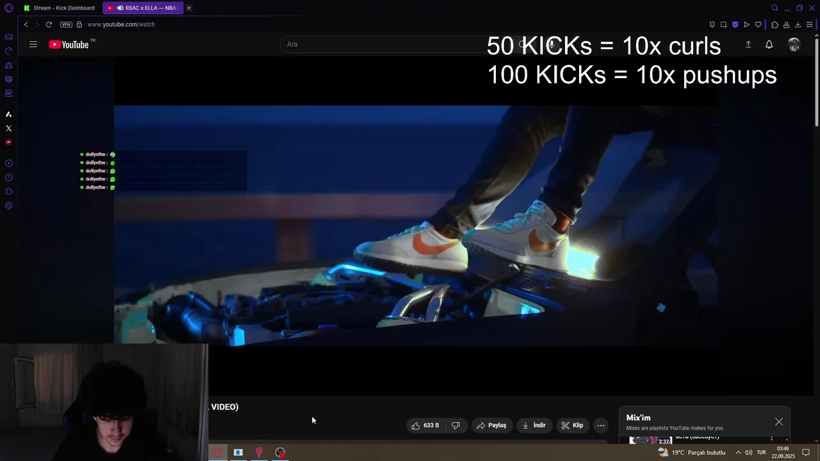Open YouTube create/upload button
The image size is (820, 461).
[x=748, y=44]
